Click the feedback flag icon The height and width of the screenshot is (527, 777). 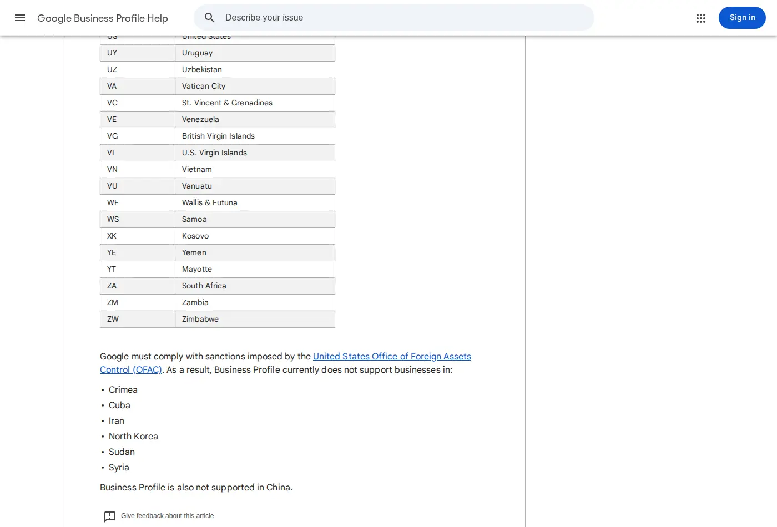[110, 516]
